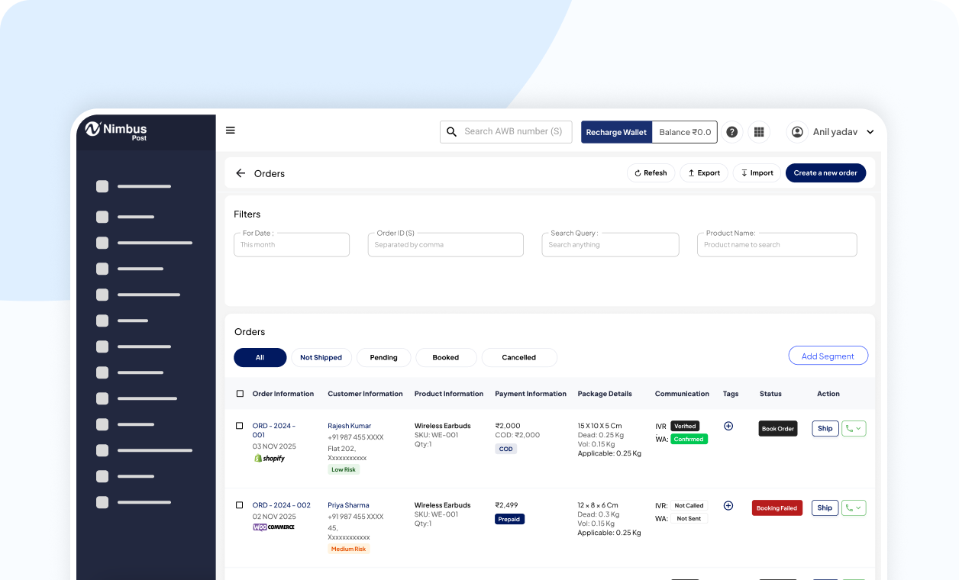Toggle the select-all orders checkbox
Screen dimensions: 959x580
click(x=240, y=394)
